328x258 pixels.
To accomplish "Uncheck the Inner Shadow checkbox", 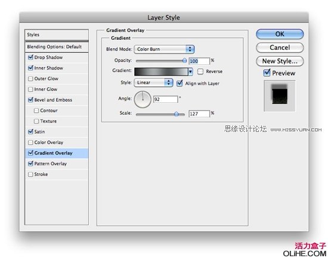I will click(x=30, y=68).
